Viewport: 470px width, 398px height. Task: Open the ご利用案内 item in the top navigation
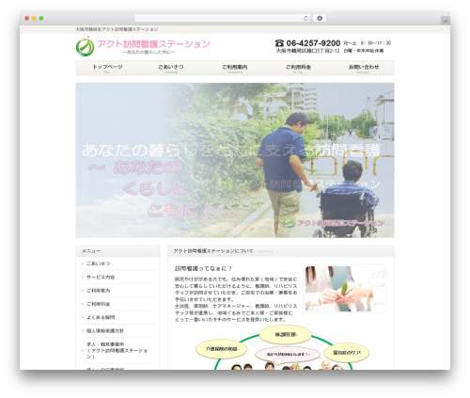pos(235,68)
